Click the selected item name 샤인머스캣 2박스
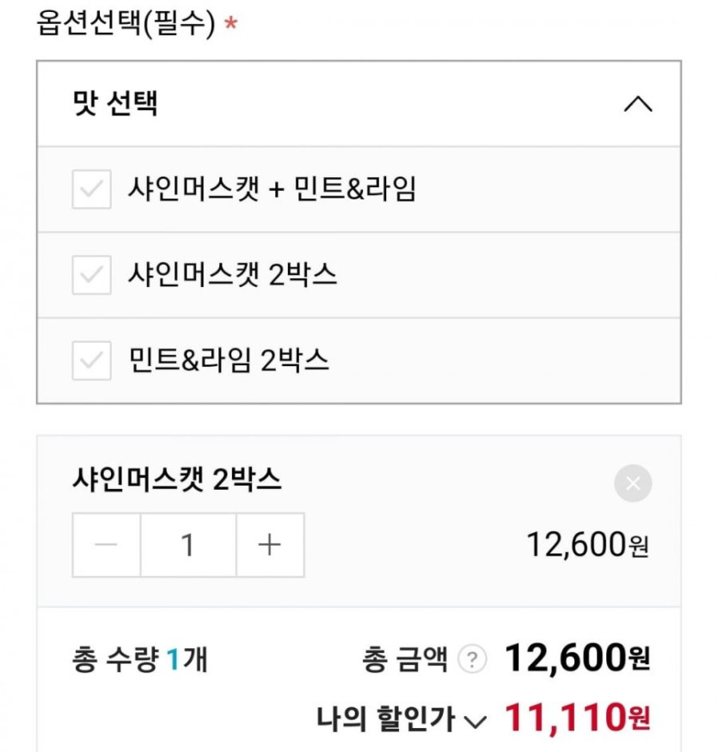Image resolution: width=718 pixels, height=752 pixels. [177, 481]
